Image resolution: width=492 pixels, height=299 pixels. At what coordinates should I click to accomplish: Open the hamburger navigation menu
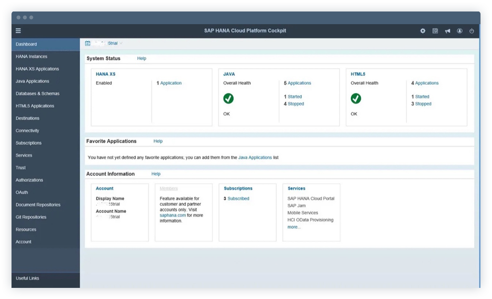(x=18, y=30)
